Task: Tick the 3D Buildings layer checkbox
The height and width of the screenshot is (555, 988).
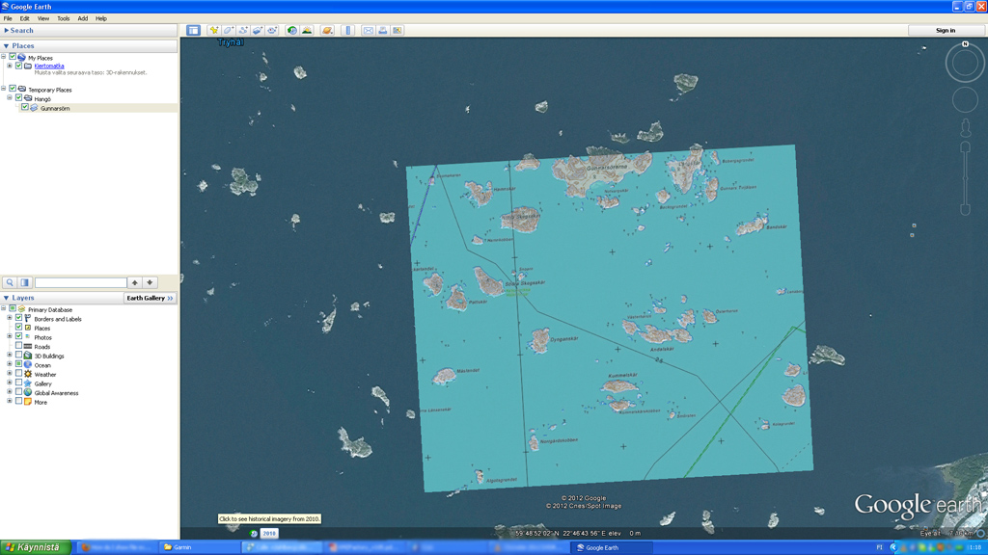Action: (18, 356)
